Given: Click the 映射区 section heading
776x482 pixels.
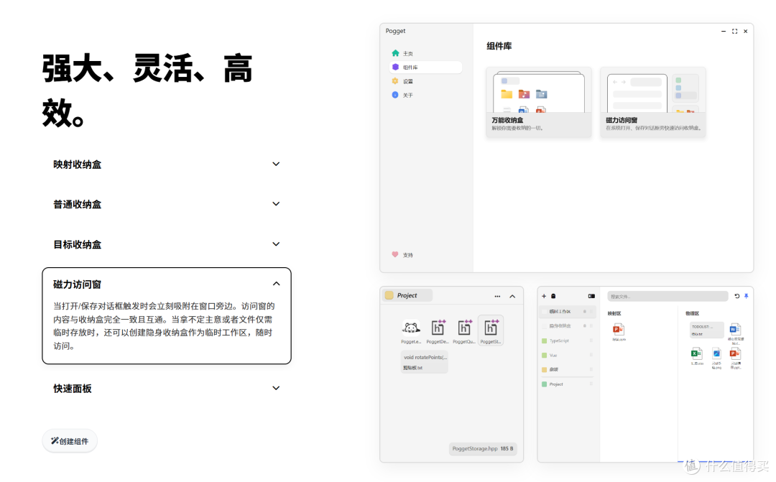Looking at the screenshot, I should pyautogui.click(x=614, y=314).
